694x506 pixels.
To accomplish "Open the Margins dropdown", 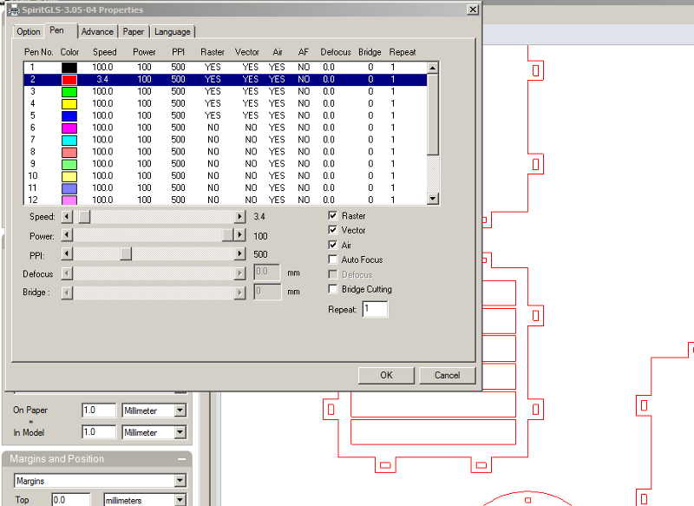I will 180,481.
